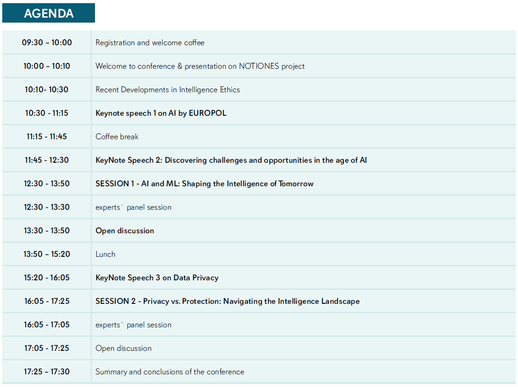
Task: Click 'Welcome to conference & presentation on NOTIONES project'
Action: click(200, 66)
